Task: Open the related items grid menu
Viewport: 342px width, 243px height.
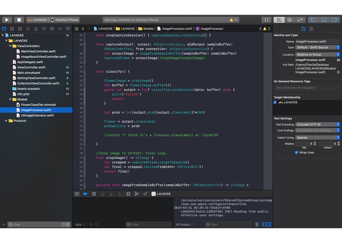Action: (x=77, y=29)
